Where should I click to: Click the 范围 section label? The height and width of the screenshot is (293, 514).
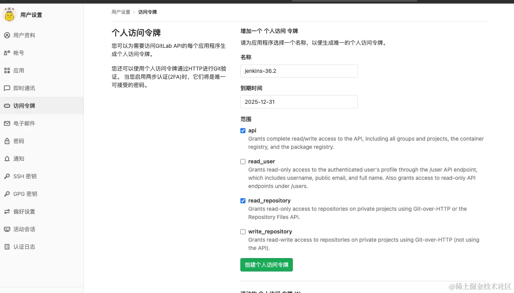click(x=246, y=119)
